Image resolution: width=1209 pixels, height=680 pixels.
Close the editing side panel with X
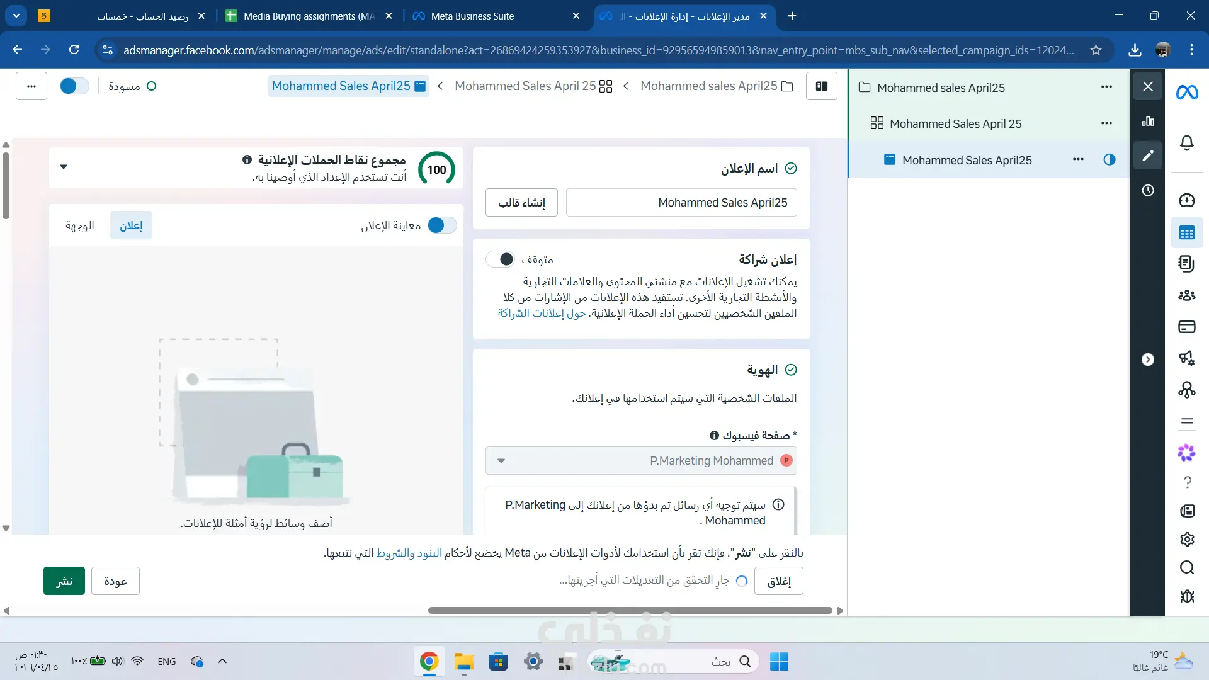[1148, 86]
